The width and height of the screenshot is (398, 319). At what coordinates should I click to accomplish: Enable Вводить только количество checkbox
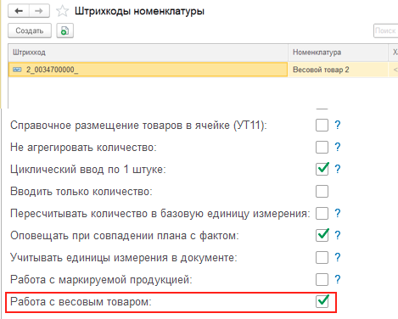(x=322, y=191)
